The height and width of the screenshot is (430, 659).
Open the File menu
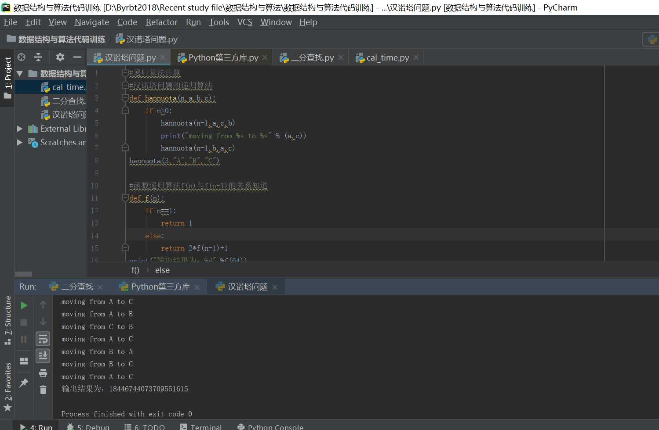(11, 22)
